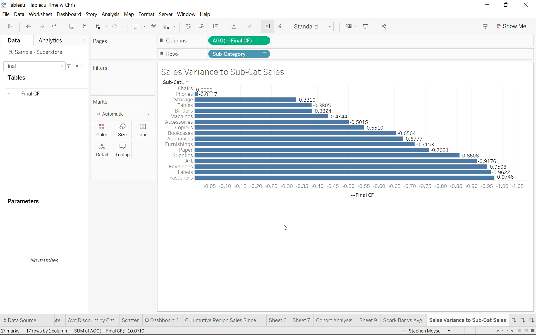The height and width of the screenshot is (335, 536).
Task: Click the New Data Source icon
Action: tap(85, 26)
